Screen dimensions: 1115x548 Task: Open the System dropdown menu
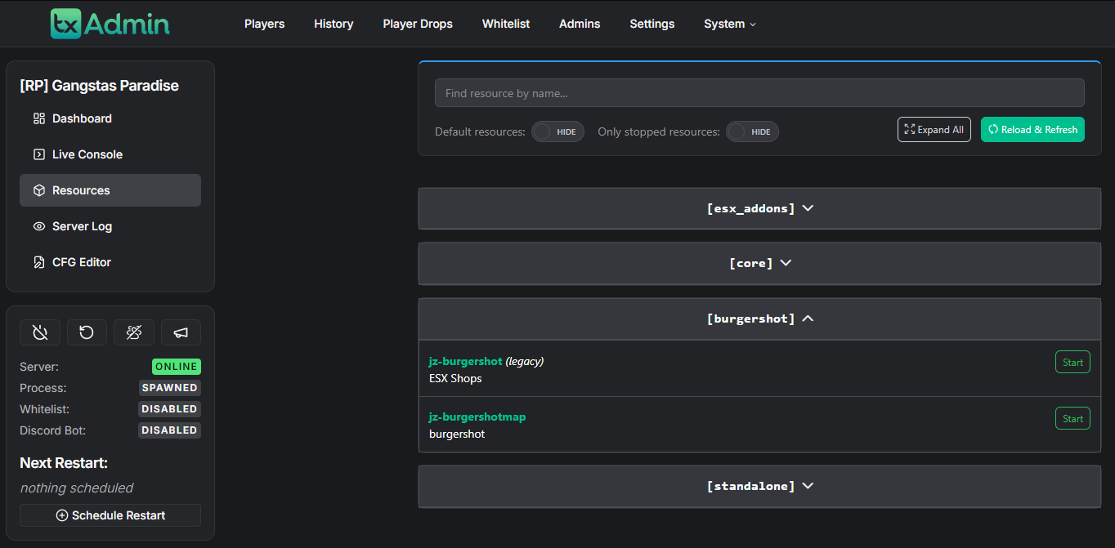(x=729, y=24)
